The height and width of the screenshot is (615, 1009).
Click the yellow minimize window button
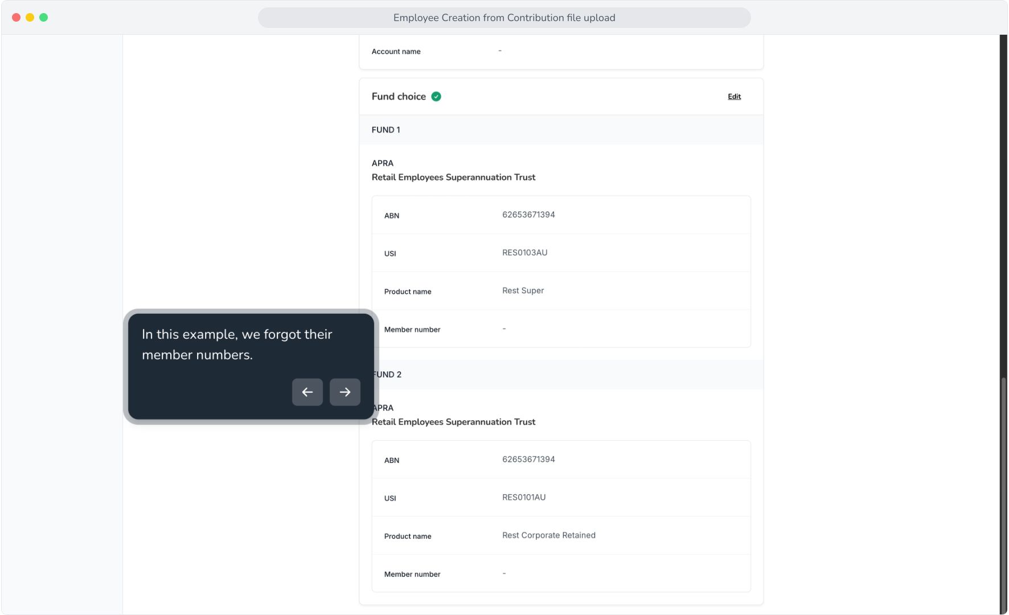click(30, 18)
